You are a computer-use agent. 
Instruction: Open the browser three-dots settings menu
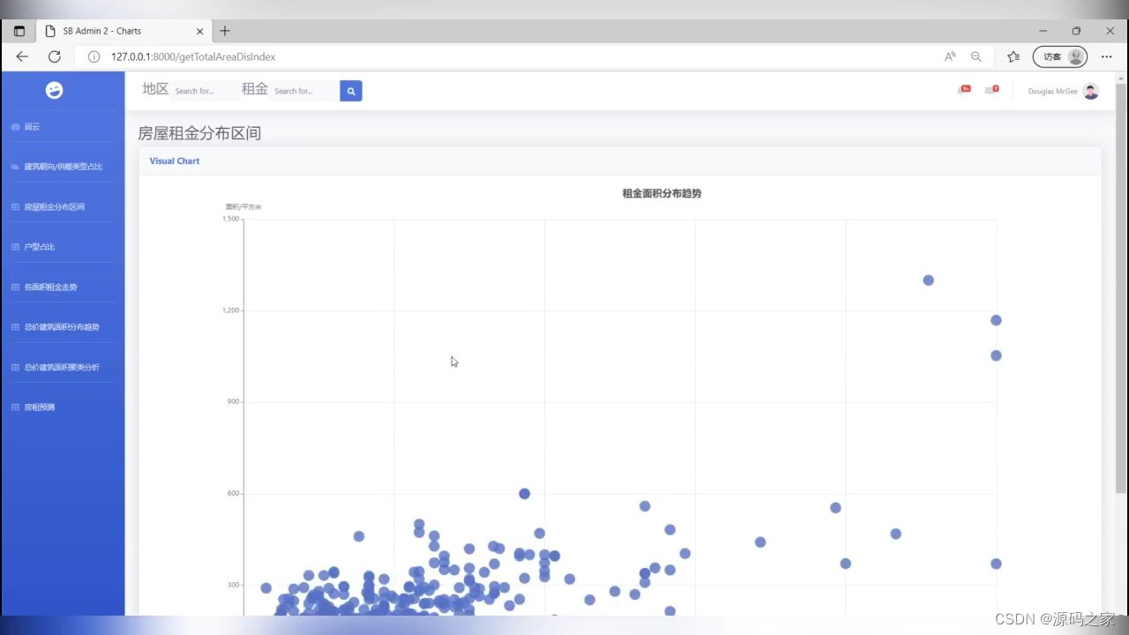1107,56
